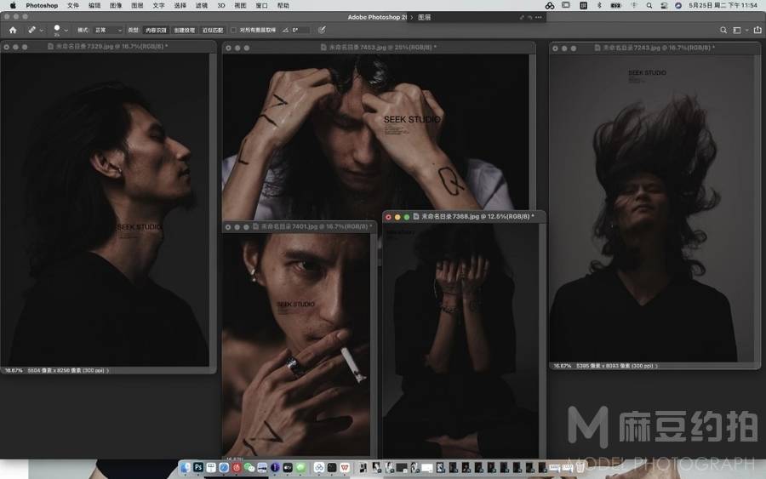
Task: Open the 3D menu
Action: point(221,5)
